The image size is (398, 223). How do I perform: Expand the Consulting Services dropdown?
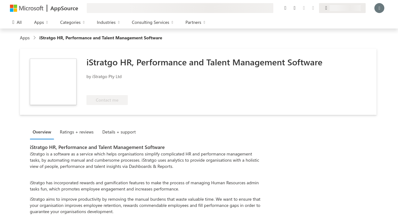(152, 22)
